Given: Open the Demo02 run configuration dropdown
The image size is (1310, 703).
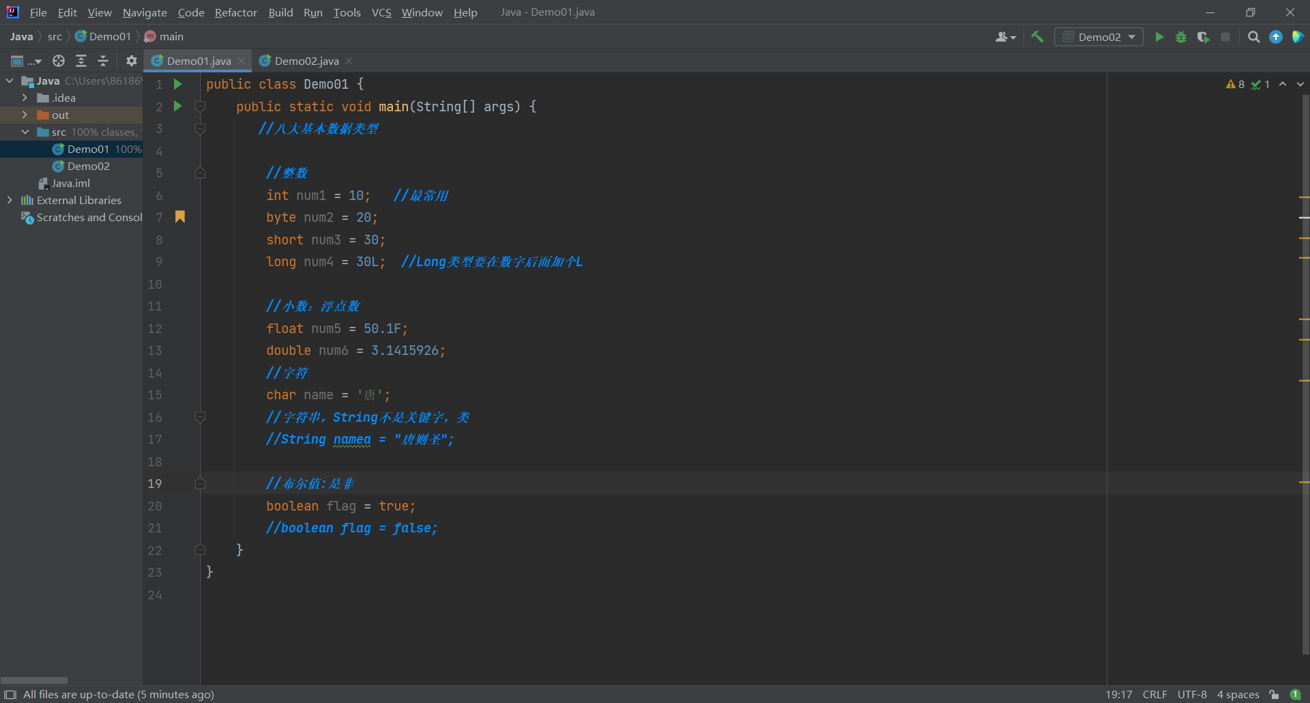Looking at the screenshot, I should coord(1098,37).
